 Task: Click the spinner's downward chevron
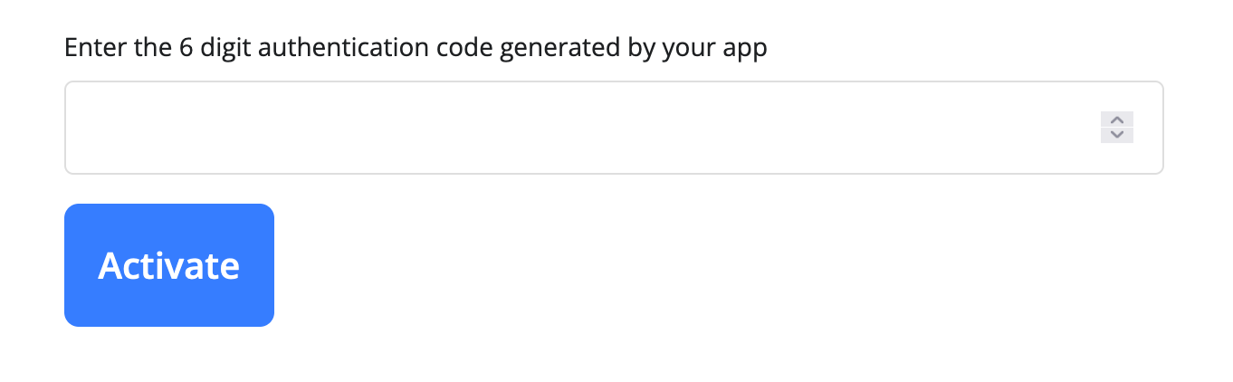pos(1116,135)
